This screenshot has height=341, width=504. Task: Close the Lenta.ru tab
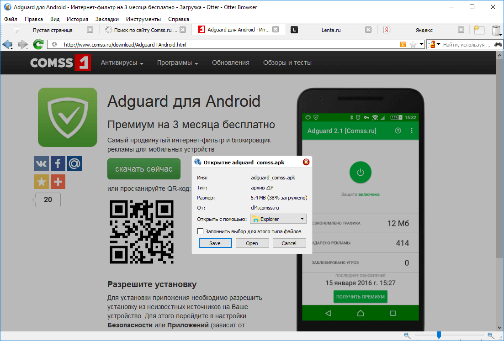(x=368, y=30)
